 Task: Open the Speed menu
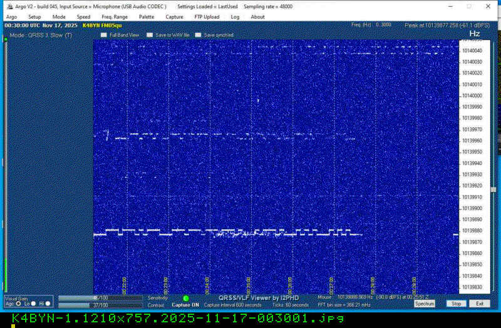pos(83,17)
